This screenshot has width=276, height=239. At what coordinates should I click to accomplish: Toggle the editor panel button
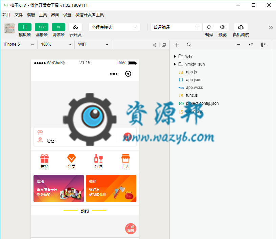(x=42, y=27)
